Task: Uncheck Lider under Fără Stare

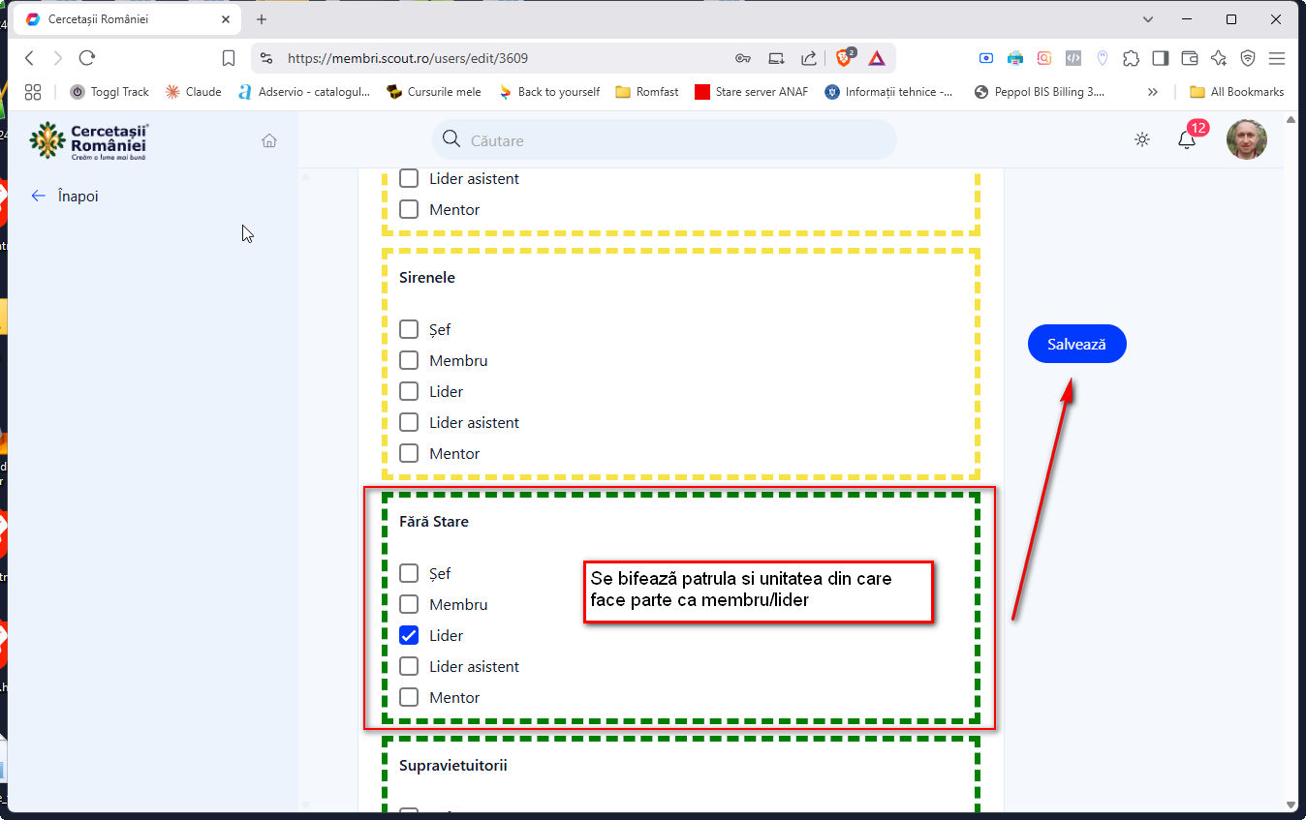Action: (x=409, y=635)
